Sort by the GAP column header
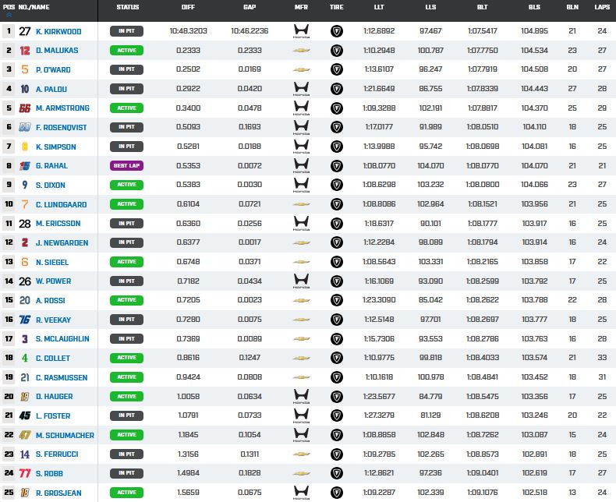This screenshot has height=502, width=616. point(250,7)
